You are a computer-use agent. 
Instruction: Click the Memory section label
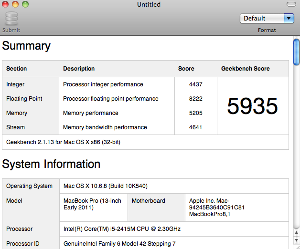tap(17, 113)
